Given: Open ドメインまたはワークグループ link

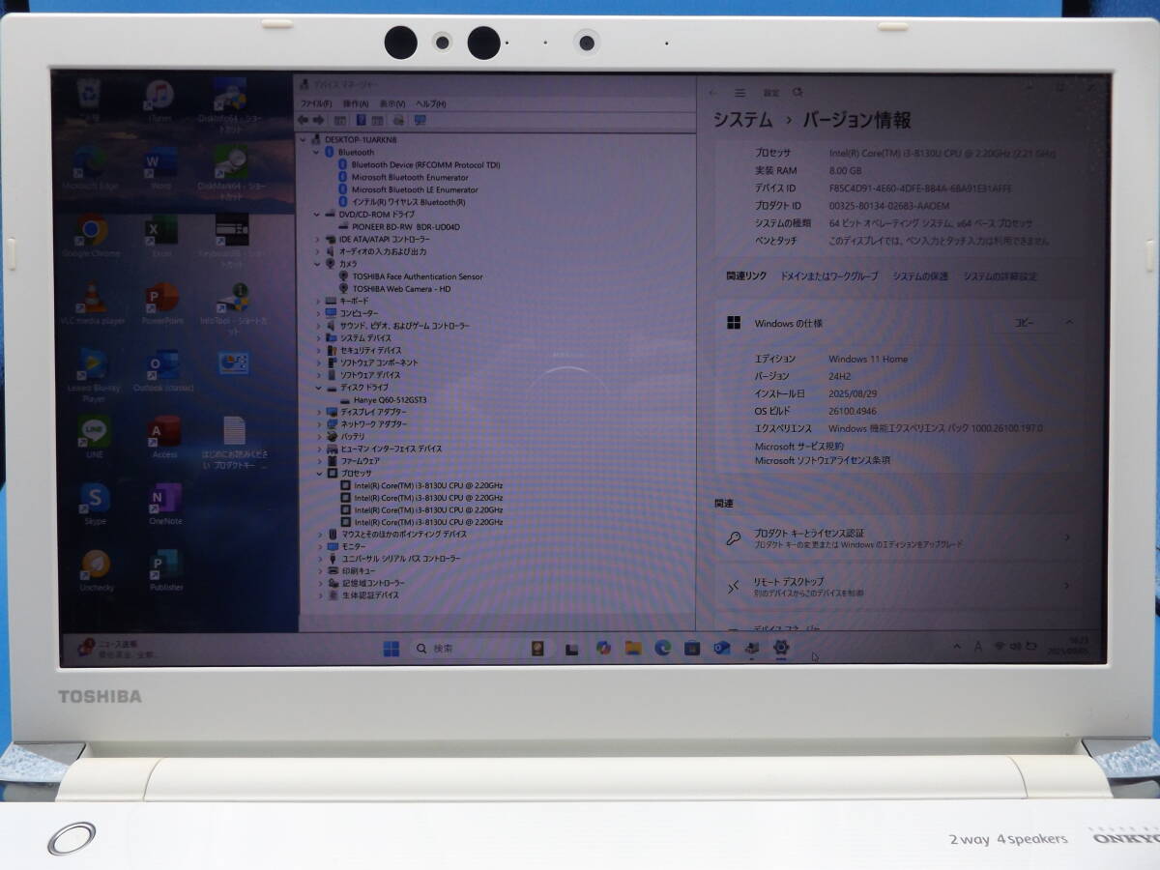Looking at the screenshot, I should (x=829, y=276).
